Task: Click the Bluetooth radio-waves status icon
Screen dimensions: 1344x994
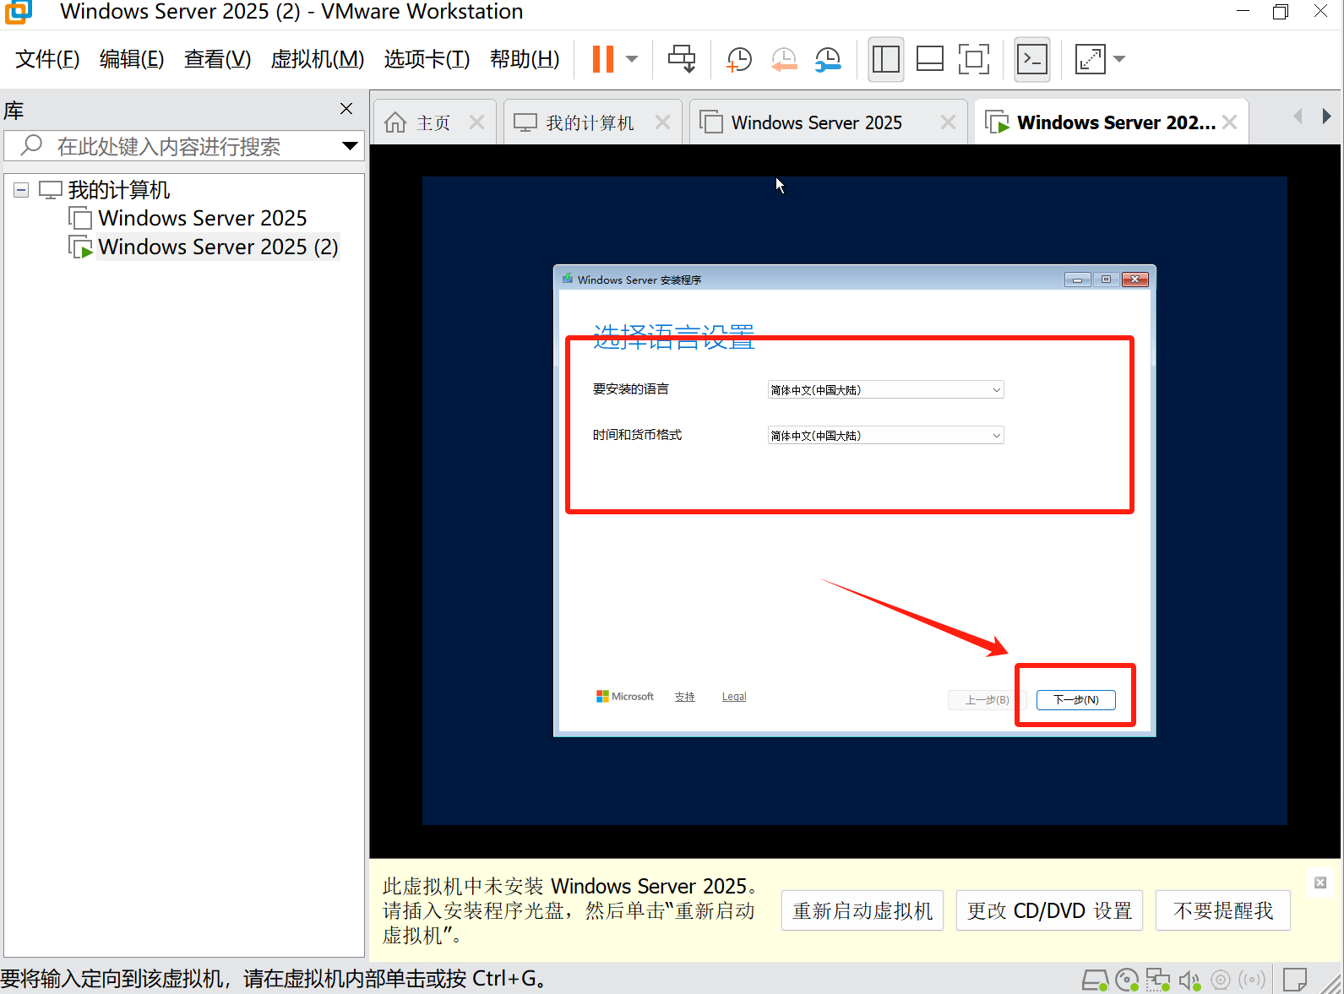Action: [1252, 980]
